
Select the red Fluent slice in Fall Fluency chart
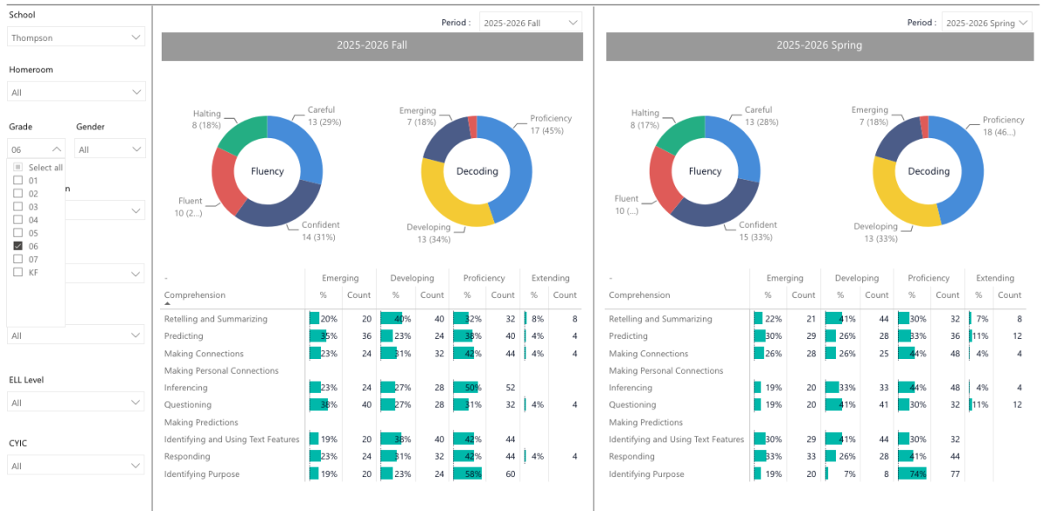(x=225, y=181)
